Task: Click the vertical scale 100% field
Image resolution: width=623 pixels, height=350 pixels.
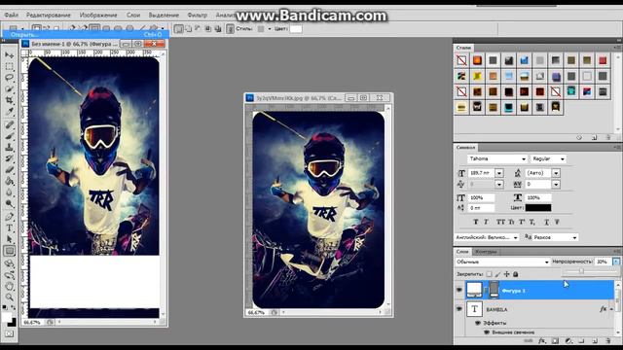Action: click(482, 197)
